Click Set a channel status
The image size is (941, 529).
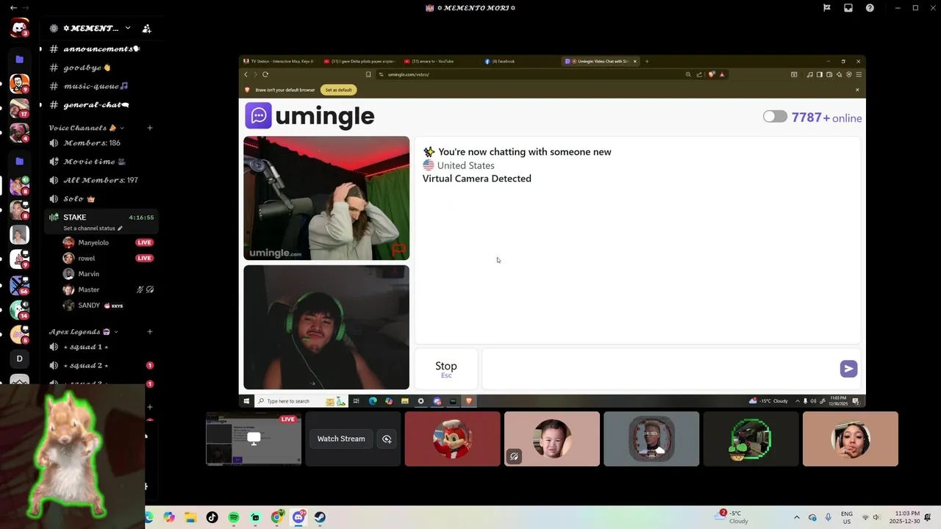(x=93, y=228)
